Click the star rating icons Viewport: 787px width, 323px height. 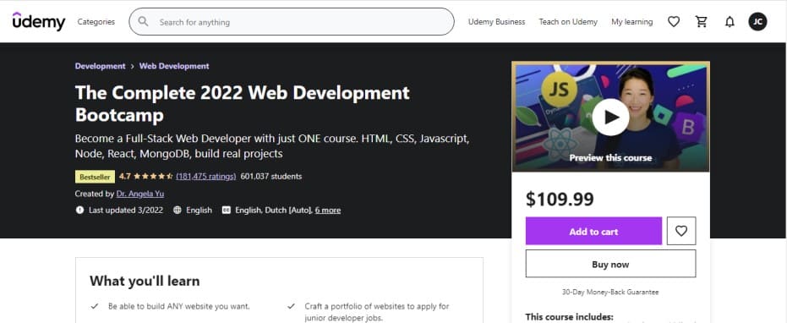click(154, 177)
